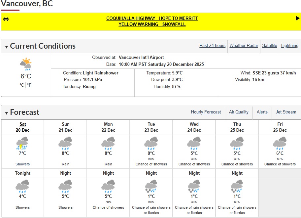
Task: Collapse the Forecast section
Action: coord(7,113)
